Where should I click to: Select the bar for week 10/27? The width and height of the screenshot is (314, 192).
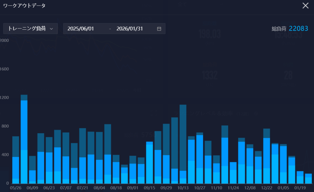[x=200, y=159]
